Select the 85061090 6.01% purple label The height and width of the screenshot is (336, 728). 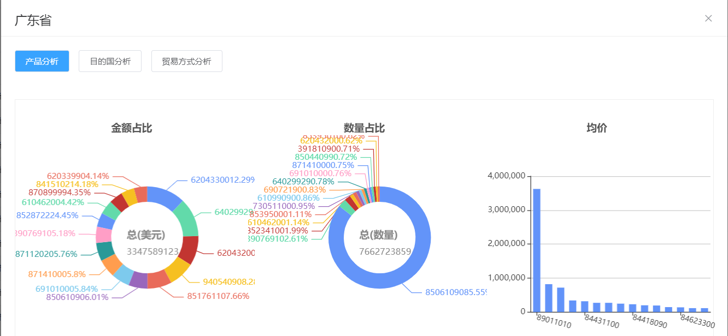click(x=77, y=297)
